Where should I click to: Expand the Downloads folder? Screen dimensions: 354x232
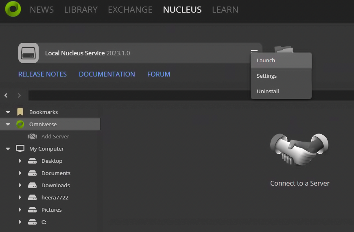pos(20,185)
